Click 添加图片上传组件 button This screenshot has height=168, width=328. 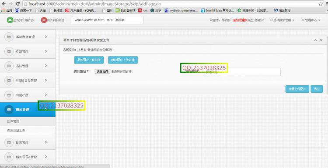(89, 60)
